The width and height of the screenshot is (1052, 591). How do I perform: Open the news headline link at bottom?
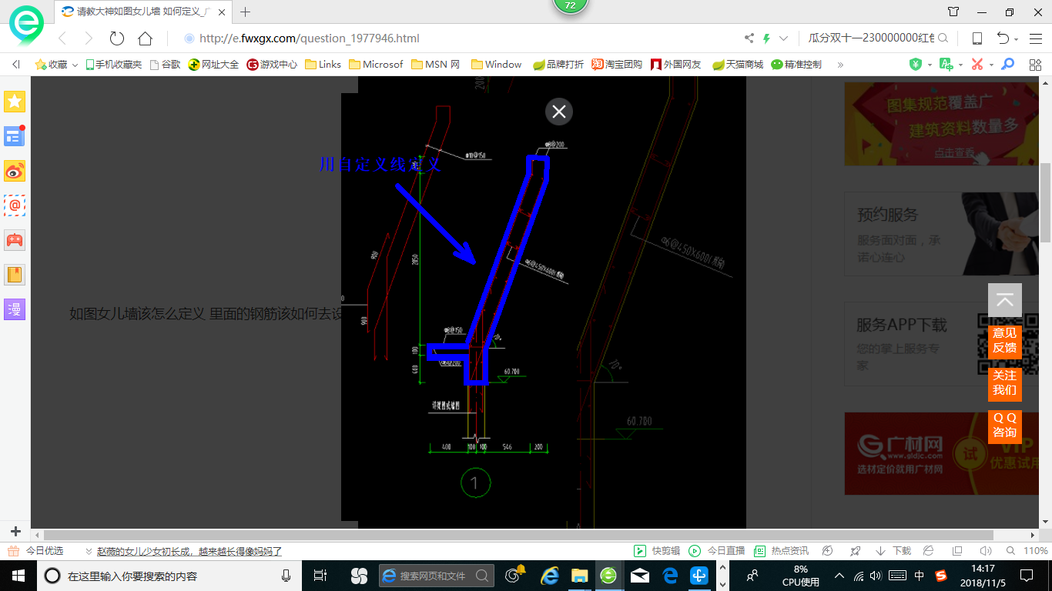(189, 552)
